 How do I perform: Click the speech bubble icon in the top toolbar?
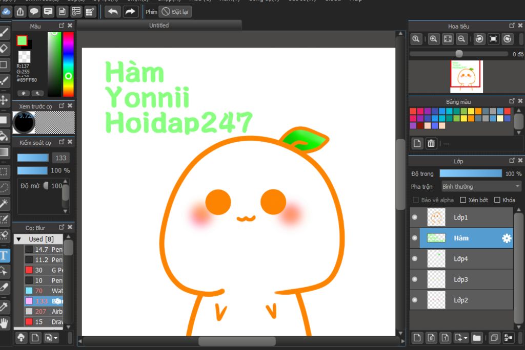34,12
